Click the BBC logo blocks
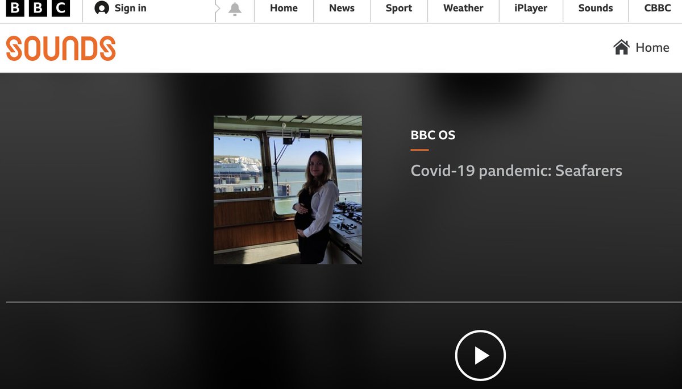The width and height of the screenshot is (682, 389). click(38, 8)
